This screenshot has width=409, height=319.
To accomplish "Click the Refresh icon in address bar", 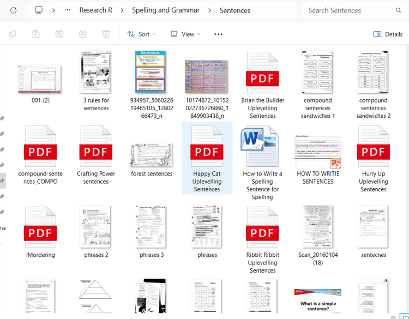I will point(13,10).
